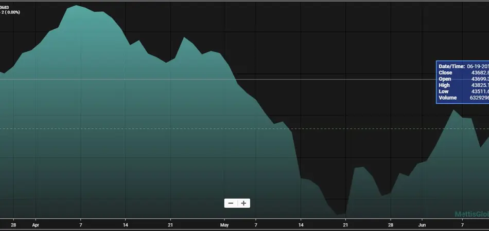Select the Close value row in the tooltip

click(463, 72)
